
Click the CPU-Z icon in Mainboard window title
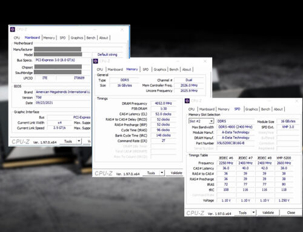point(13,30)
